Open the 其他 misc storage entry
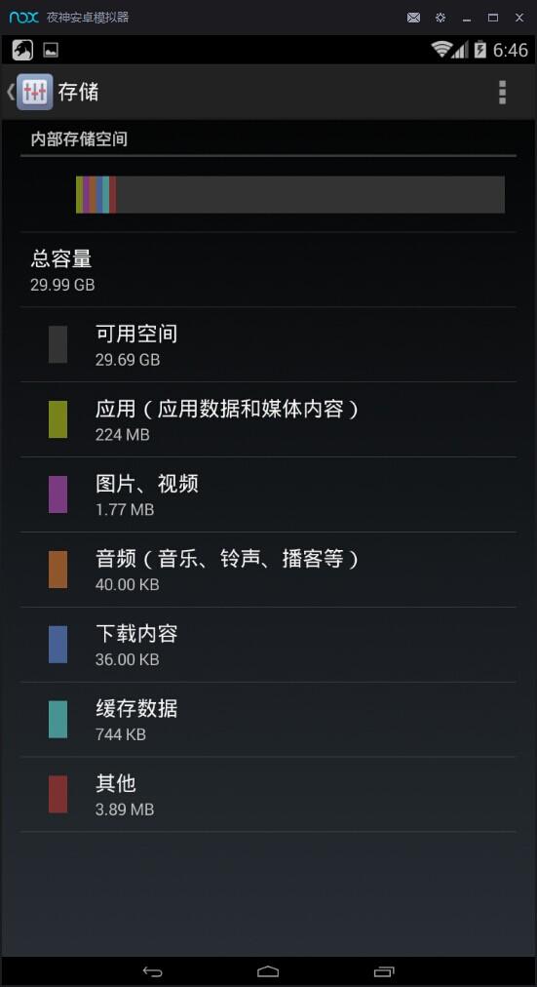Screen dimensions: 537x987 click(269, 795)
